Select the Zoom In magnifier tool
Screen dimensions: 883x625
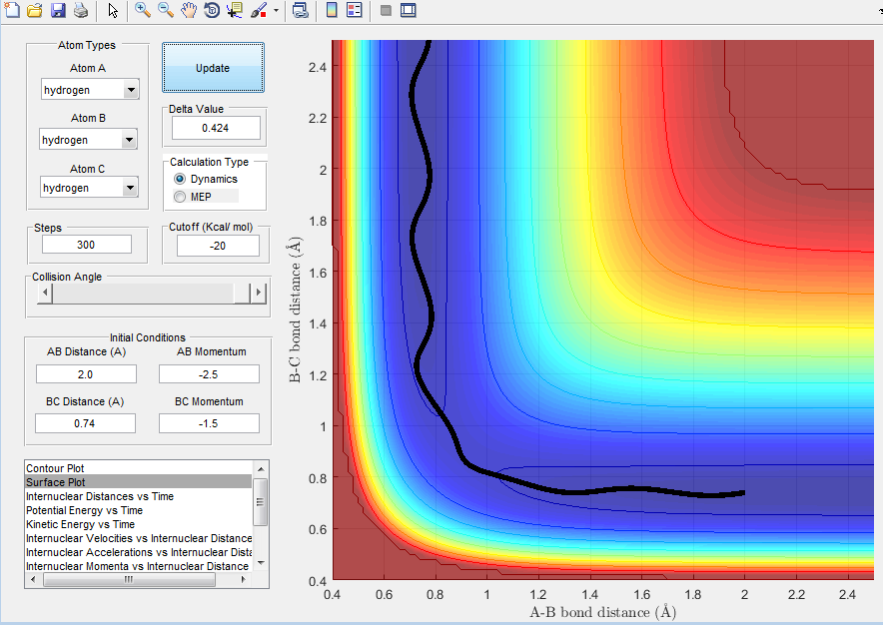click(143, 11)
